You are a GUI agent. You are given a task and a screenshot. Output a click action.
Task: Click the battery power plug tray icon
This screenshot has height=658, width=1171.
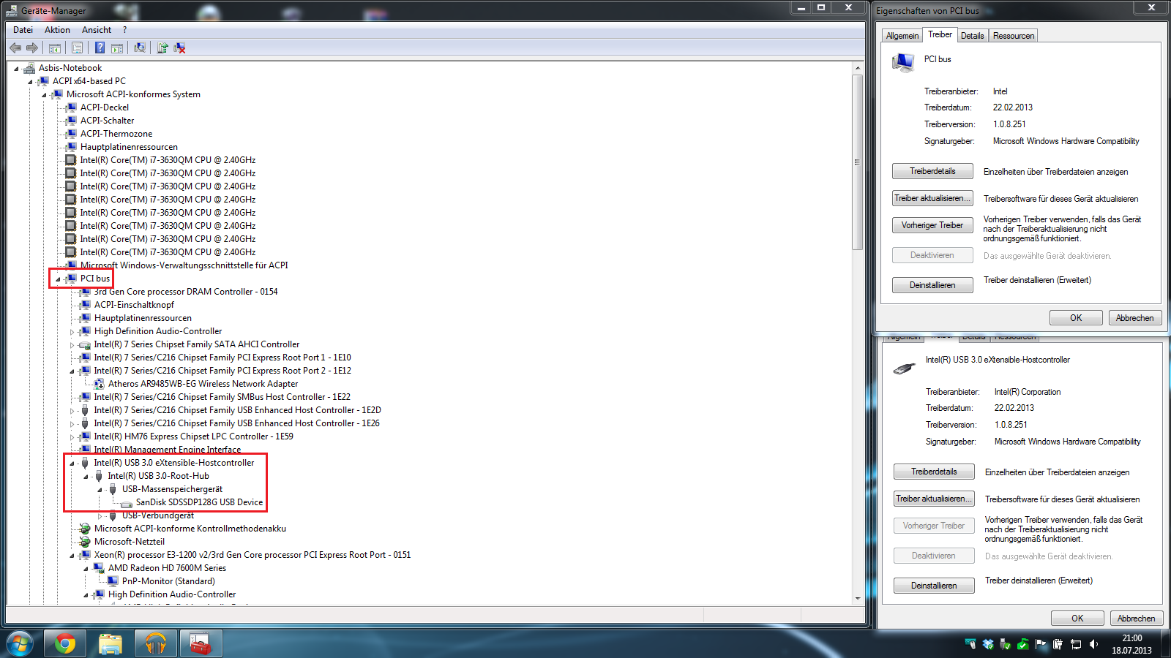coord(1058,644)
